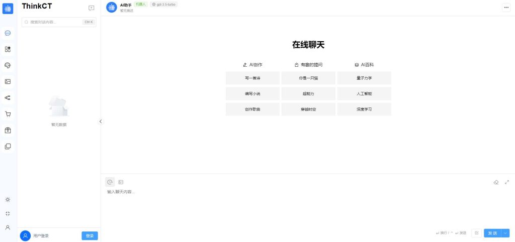Click the 有趣的提问 category heading
This screenshot has height=242, width=515.
pyautogui.click(x=308, y=65)
